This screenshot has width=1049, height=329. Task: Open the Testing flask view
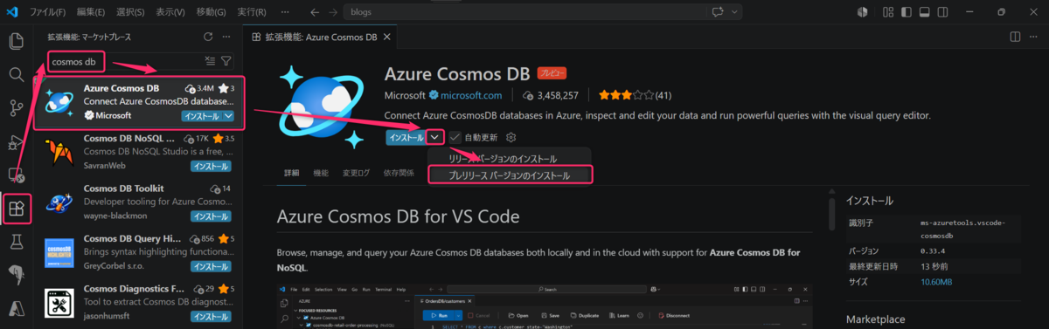tap(16, 242)
